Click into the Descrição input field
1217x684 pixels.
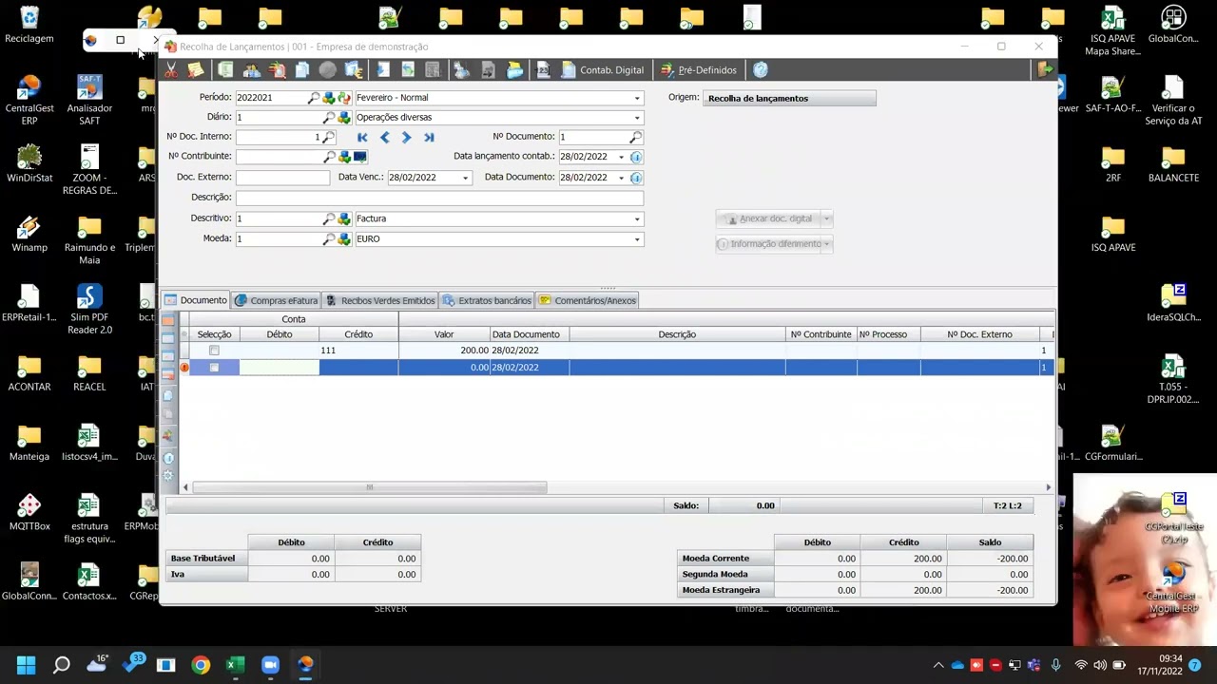click(x=439, y=198)
